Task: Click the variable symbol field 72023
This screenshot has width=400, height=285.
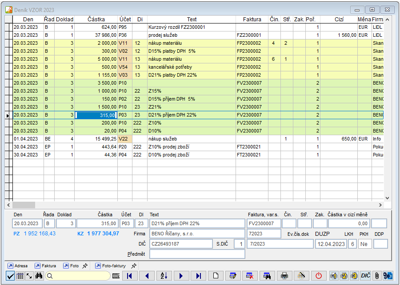Action: point(264,234)
